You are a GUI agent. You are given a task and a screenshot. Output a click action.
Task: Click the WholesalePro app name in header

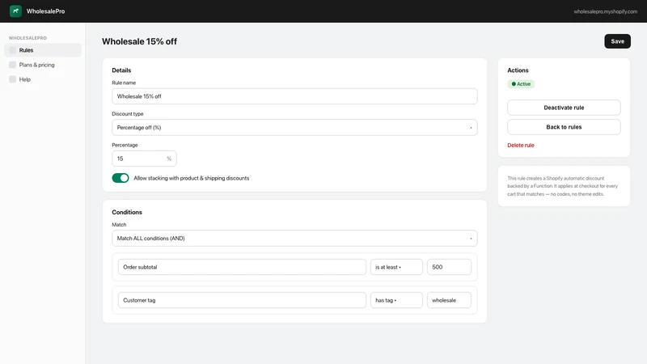tap(45, 11)
